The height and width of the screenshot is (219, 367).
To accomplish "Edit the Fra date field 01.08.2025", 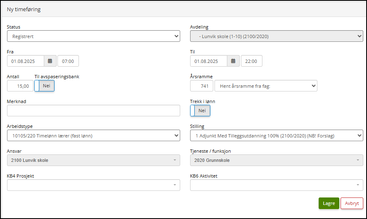I will click(x=26, y=61).
